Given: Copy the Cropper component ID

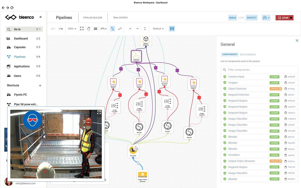Looking at the screenshot, I should (286, 83).
